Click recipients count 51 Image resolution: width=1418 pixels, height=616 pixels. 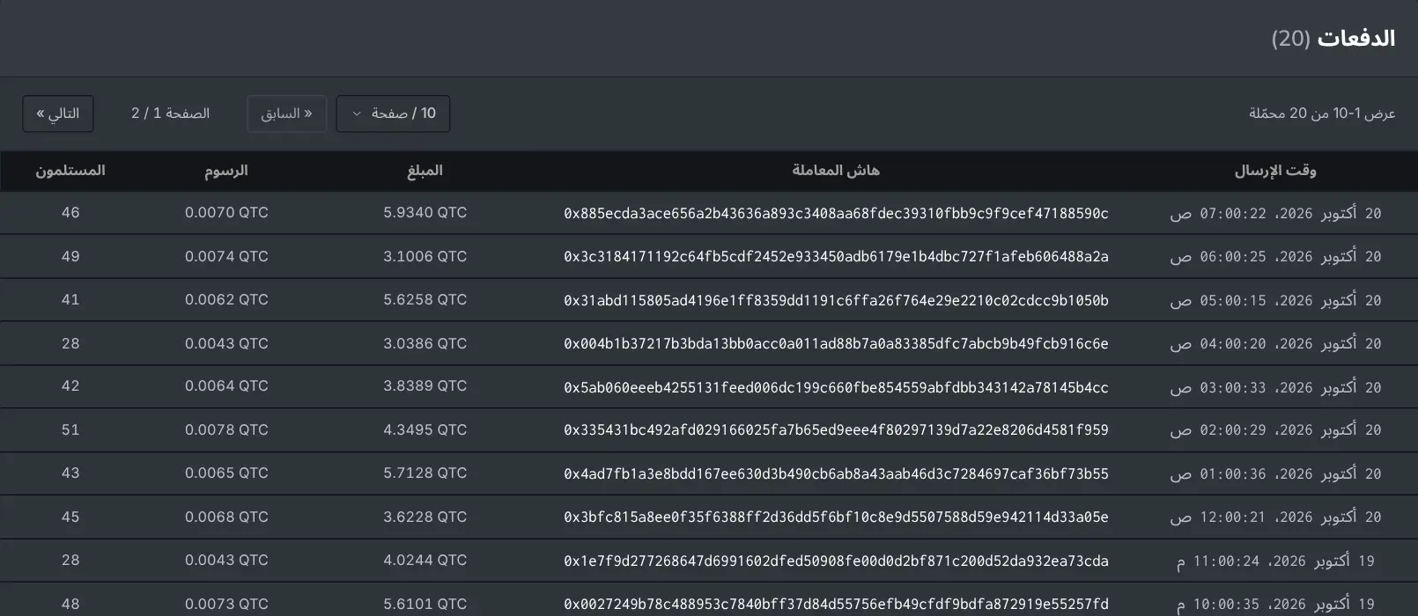coord(70,429)
